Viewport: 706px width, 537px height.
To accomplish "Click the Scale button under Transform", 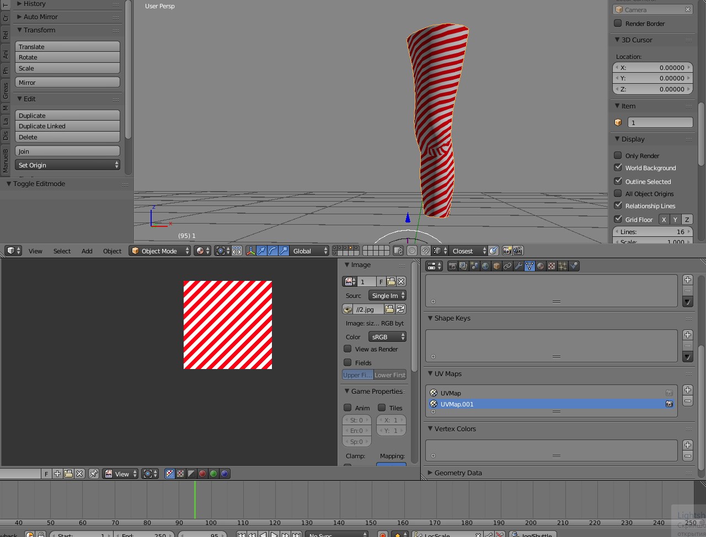I will click(67, 68).
